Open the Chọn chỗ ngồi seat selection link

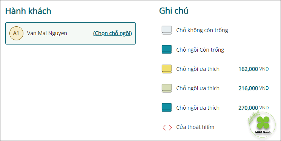112,33
